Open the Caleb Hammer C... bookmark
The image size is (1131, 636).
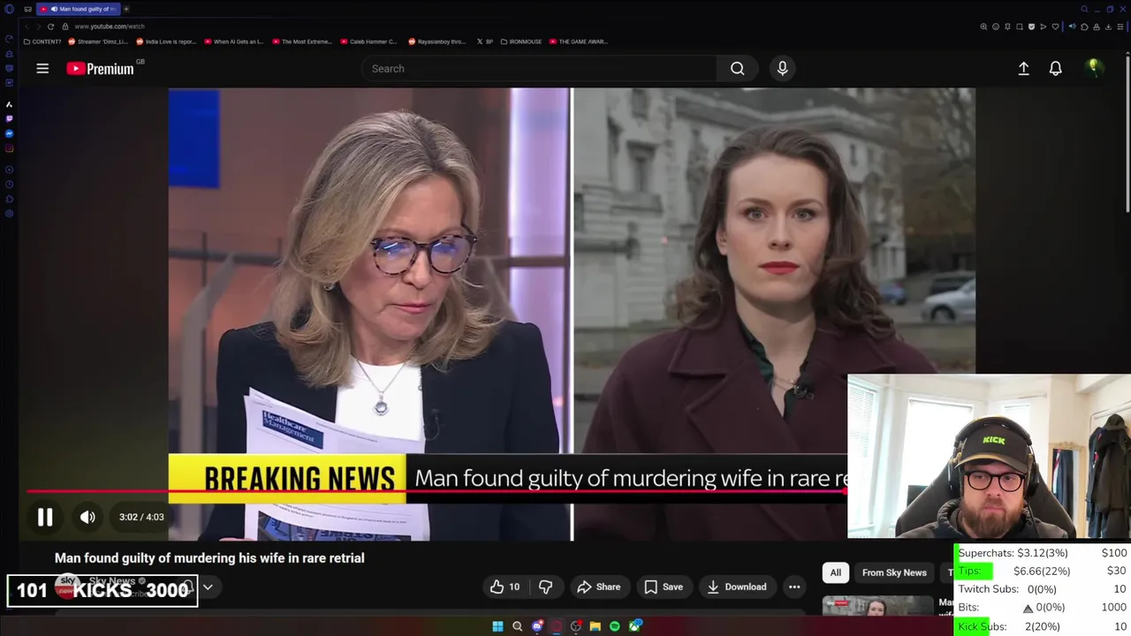point(368,42)
